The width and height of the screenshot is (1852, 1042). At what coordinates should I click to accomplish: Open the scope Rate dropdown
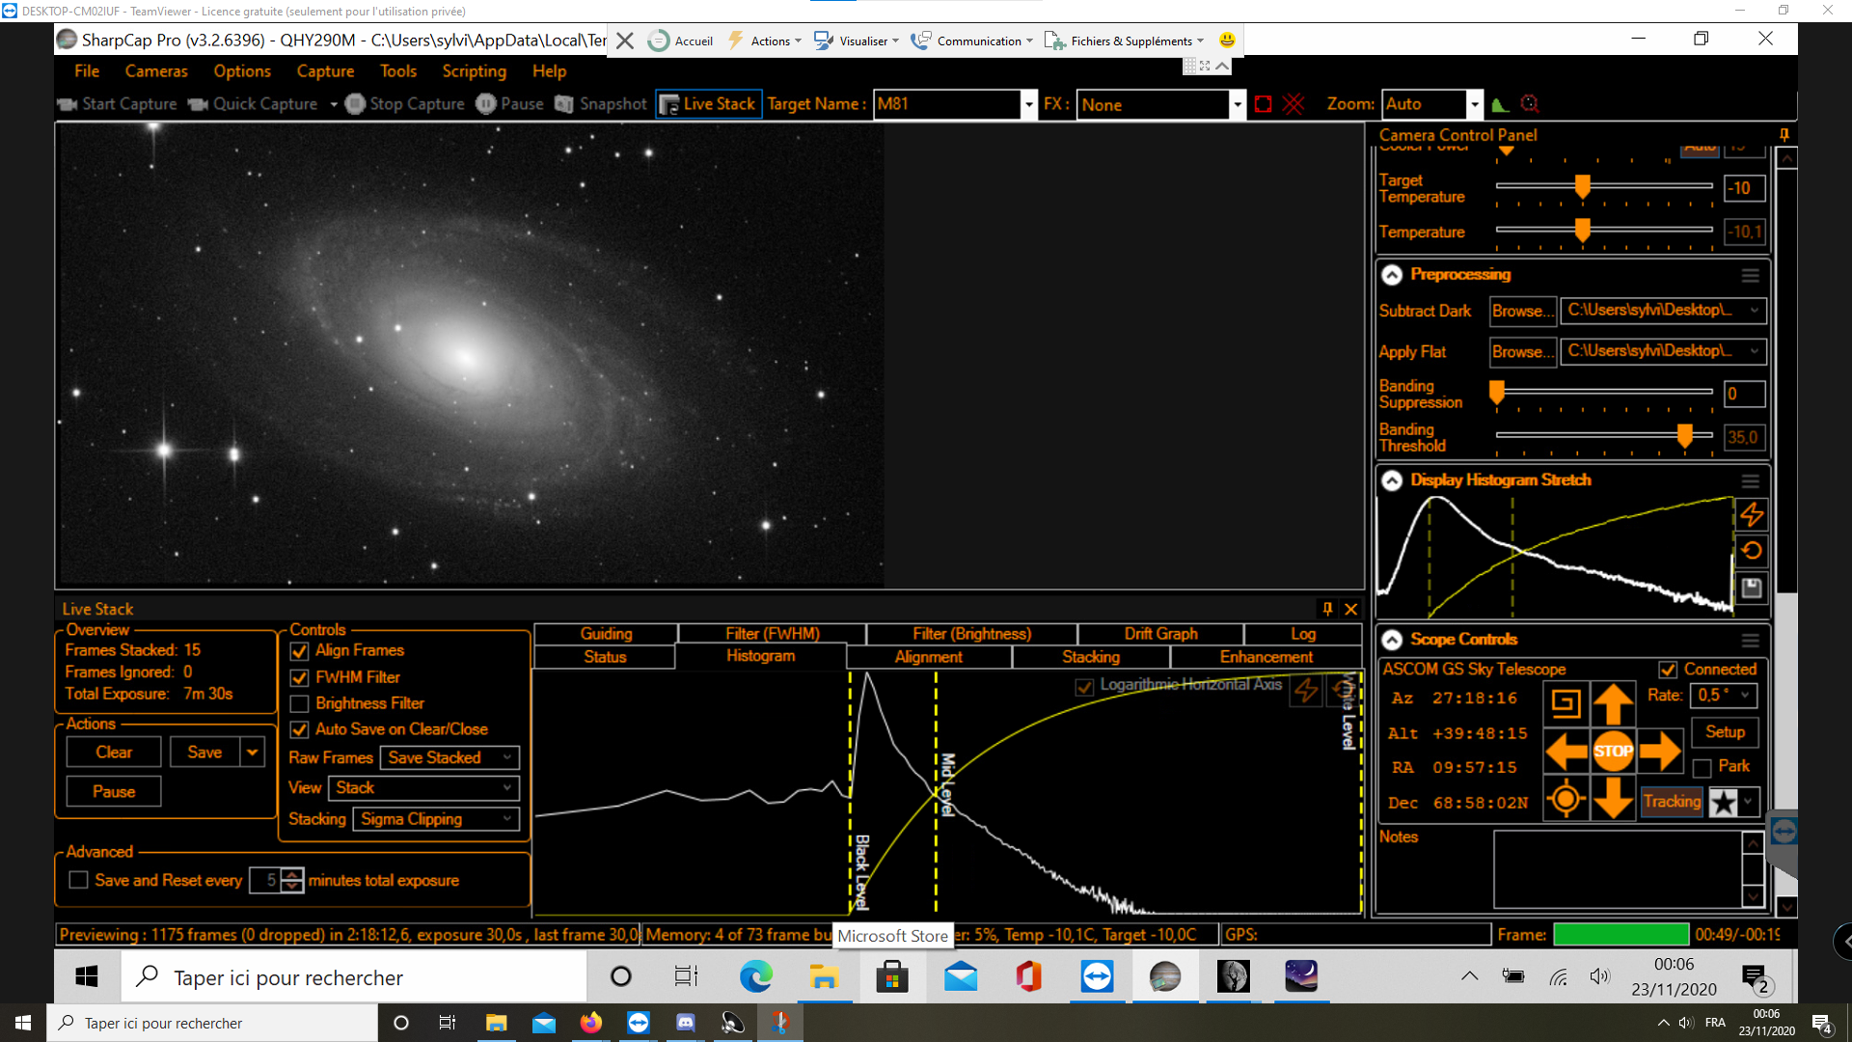[1724, 696]
